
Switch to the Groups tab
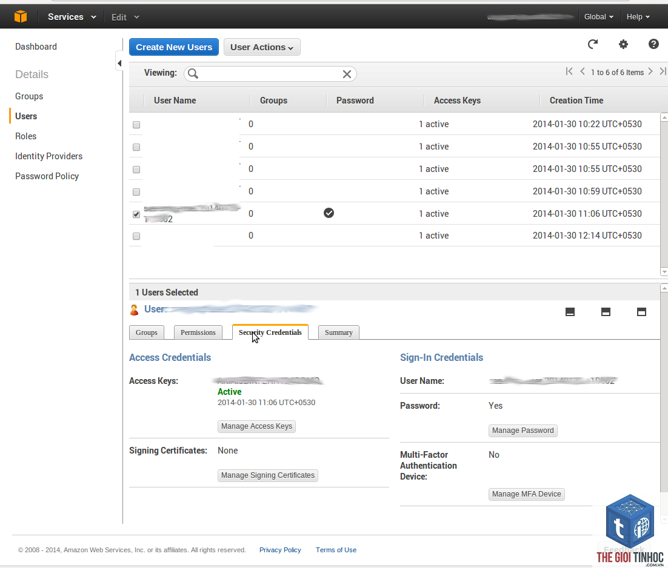[147, 332]
